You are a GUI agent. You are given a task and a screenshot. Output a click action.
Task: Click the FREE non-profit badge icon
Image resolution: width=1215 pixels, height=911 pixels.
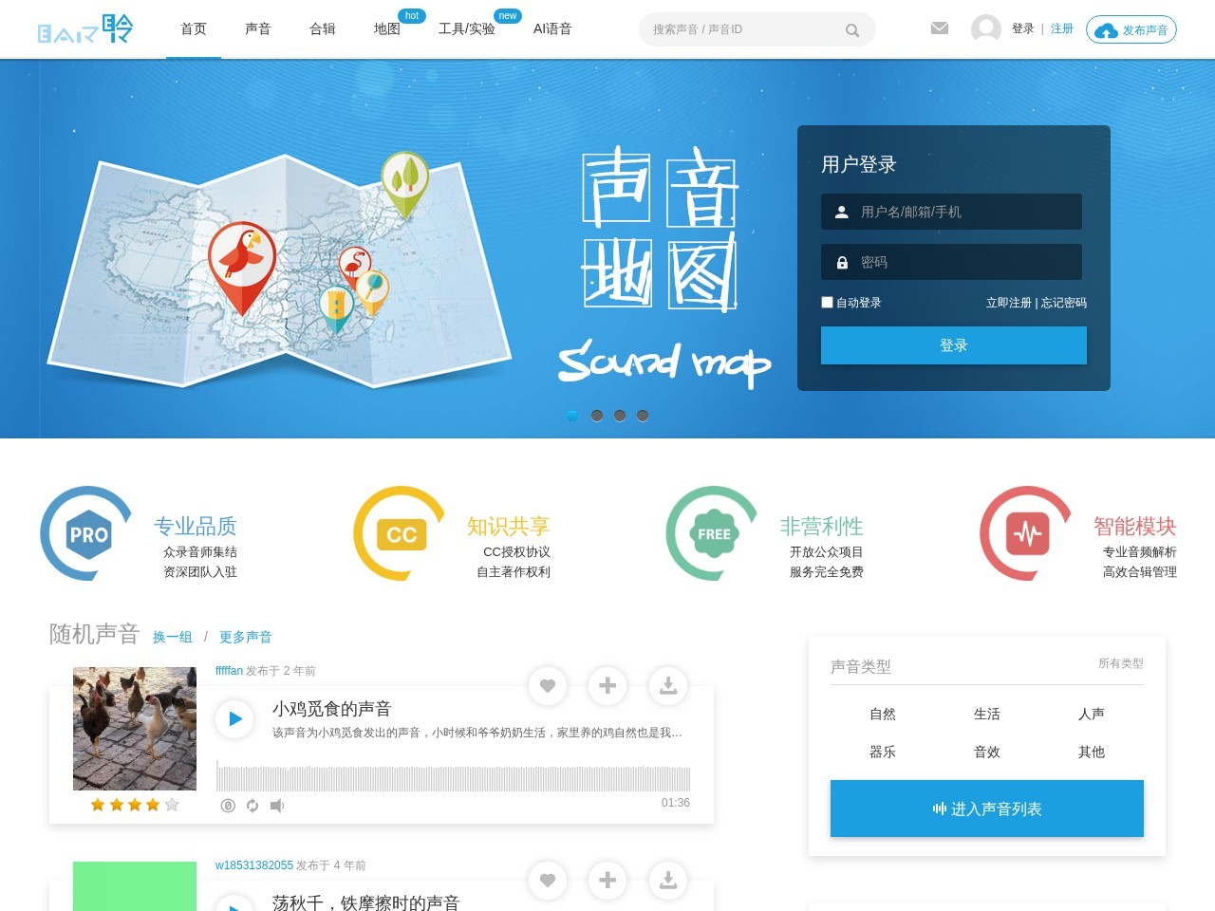(714, 533)
